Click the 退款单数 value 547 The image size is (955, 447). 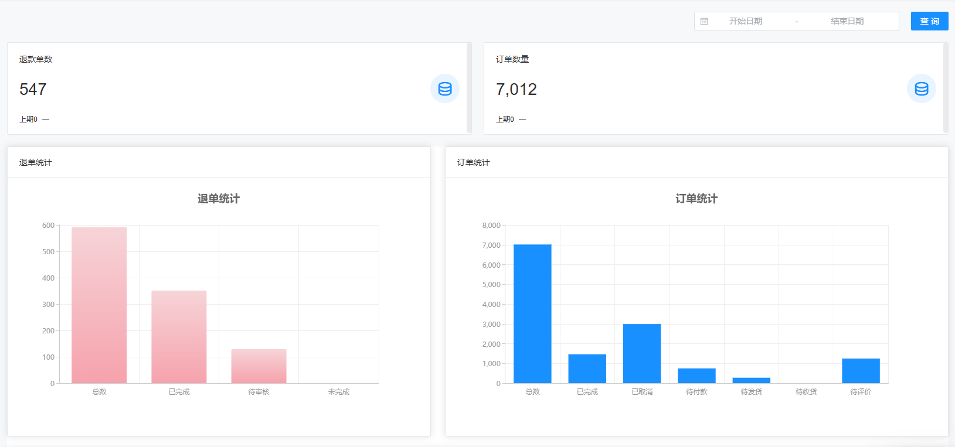33,89
